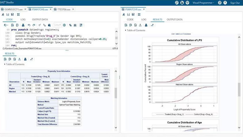The image size is (243, 137).
Task: Switch to the LOG tab in left pane
Action: tap(23, 19)
